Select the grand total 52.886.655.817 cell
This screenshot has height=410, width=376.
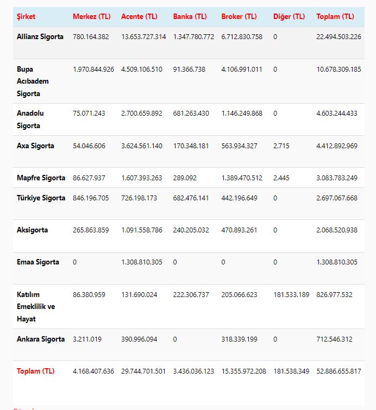point(339,371)
